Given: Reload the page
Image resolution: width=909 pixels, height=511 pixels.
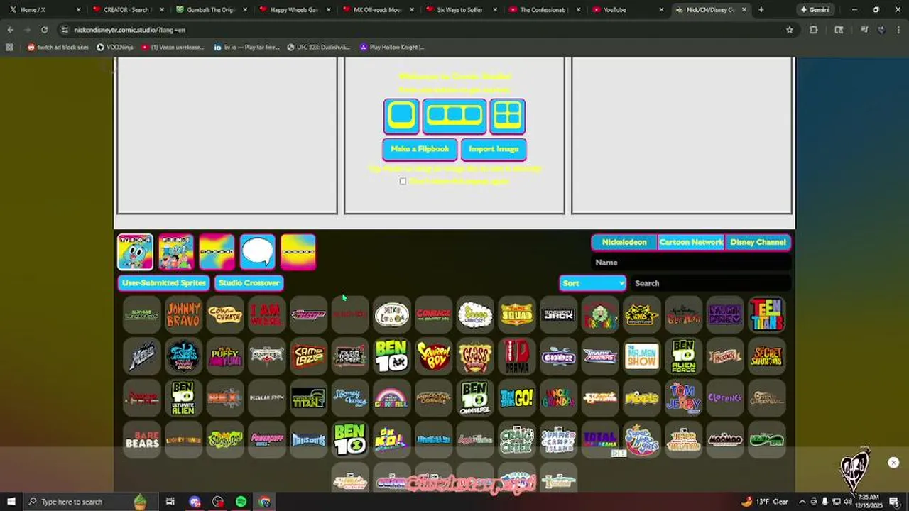Looking at the screenshot, I should (x=44, y=30).
